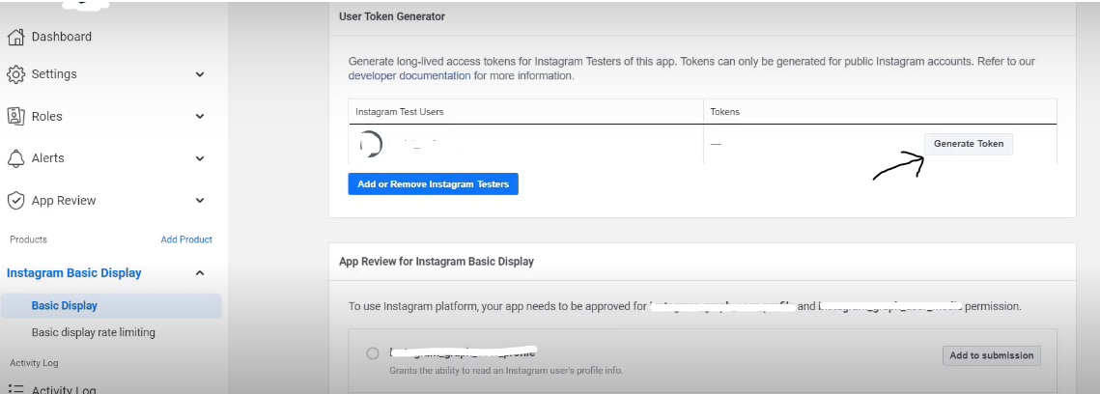The width and height of the screenshot is (1100, 394).
Task: Select Instagram Basic Display product heading
Action: click(74, 272)
